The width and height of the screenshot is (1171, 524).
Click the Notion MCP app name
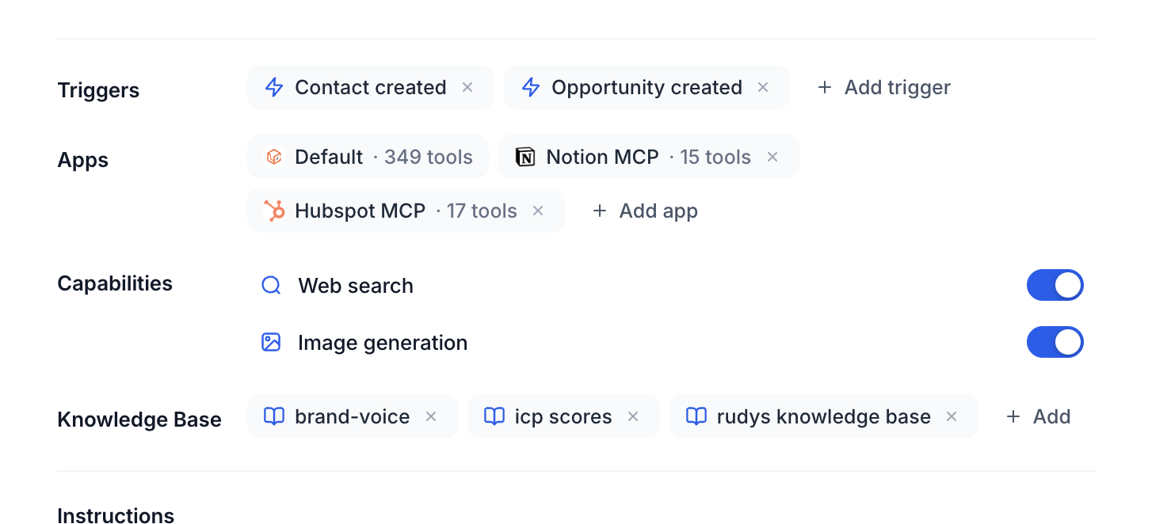(602, 157)
